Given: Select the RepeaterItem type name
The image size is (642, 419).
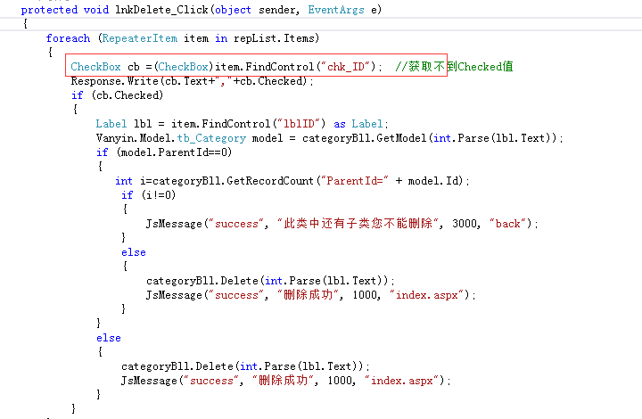Looking at the screenshot, I should pos(140,38).
